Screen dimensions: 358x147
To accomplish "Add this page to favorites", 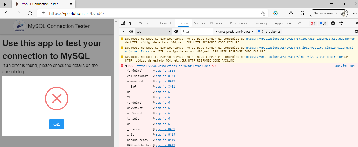I will coord(263,13).
